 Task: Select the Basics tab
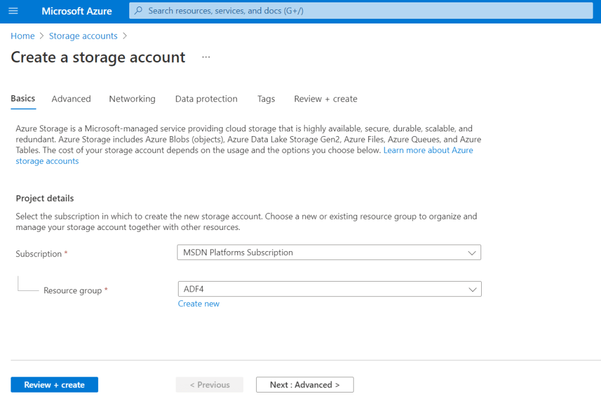pos(23,99)
